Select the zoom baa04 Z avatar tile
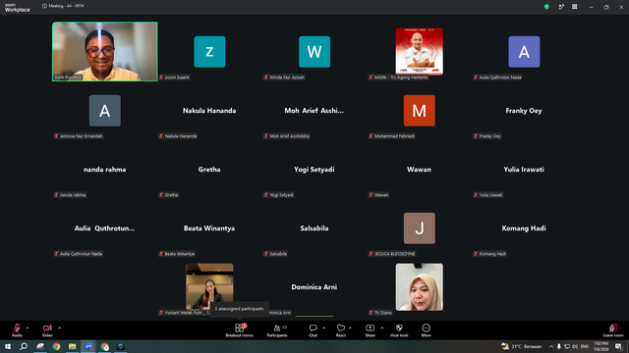The height and width of the screenshot is (353, 629). 209,52
